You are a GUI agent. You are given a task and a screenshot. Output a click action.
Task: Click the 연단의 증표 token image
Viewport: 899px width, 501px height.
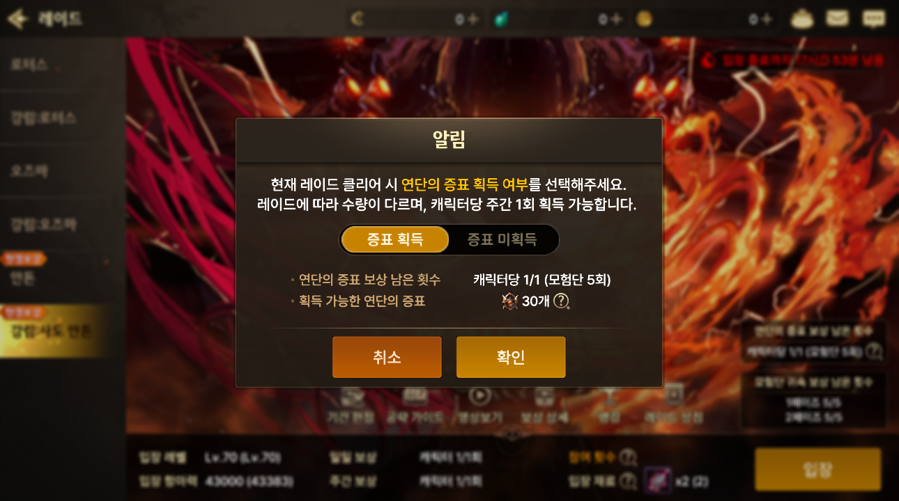coord(510,301)
